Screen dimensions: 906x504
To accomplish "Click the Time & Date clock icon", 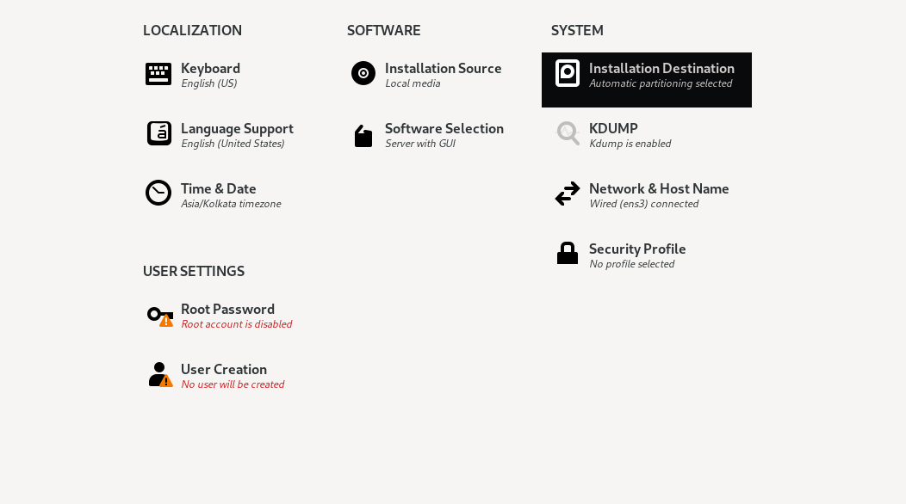I will point(158,193).
